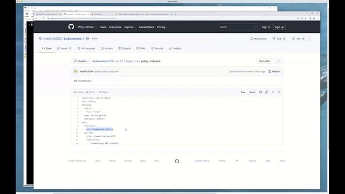Click About link in footer
Viewport: 345px width, 194px height.
[282, 161]
